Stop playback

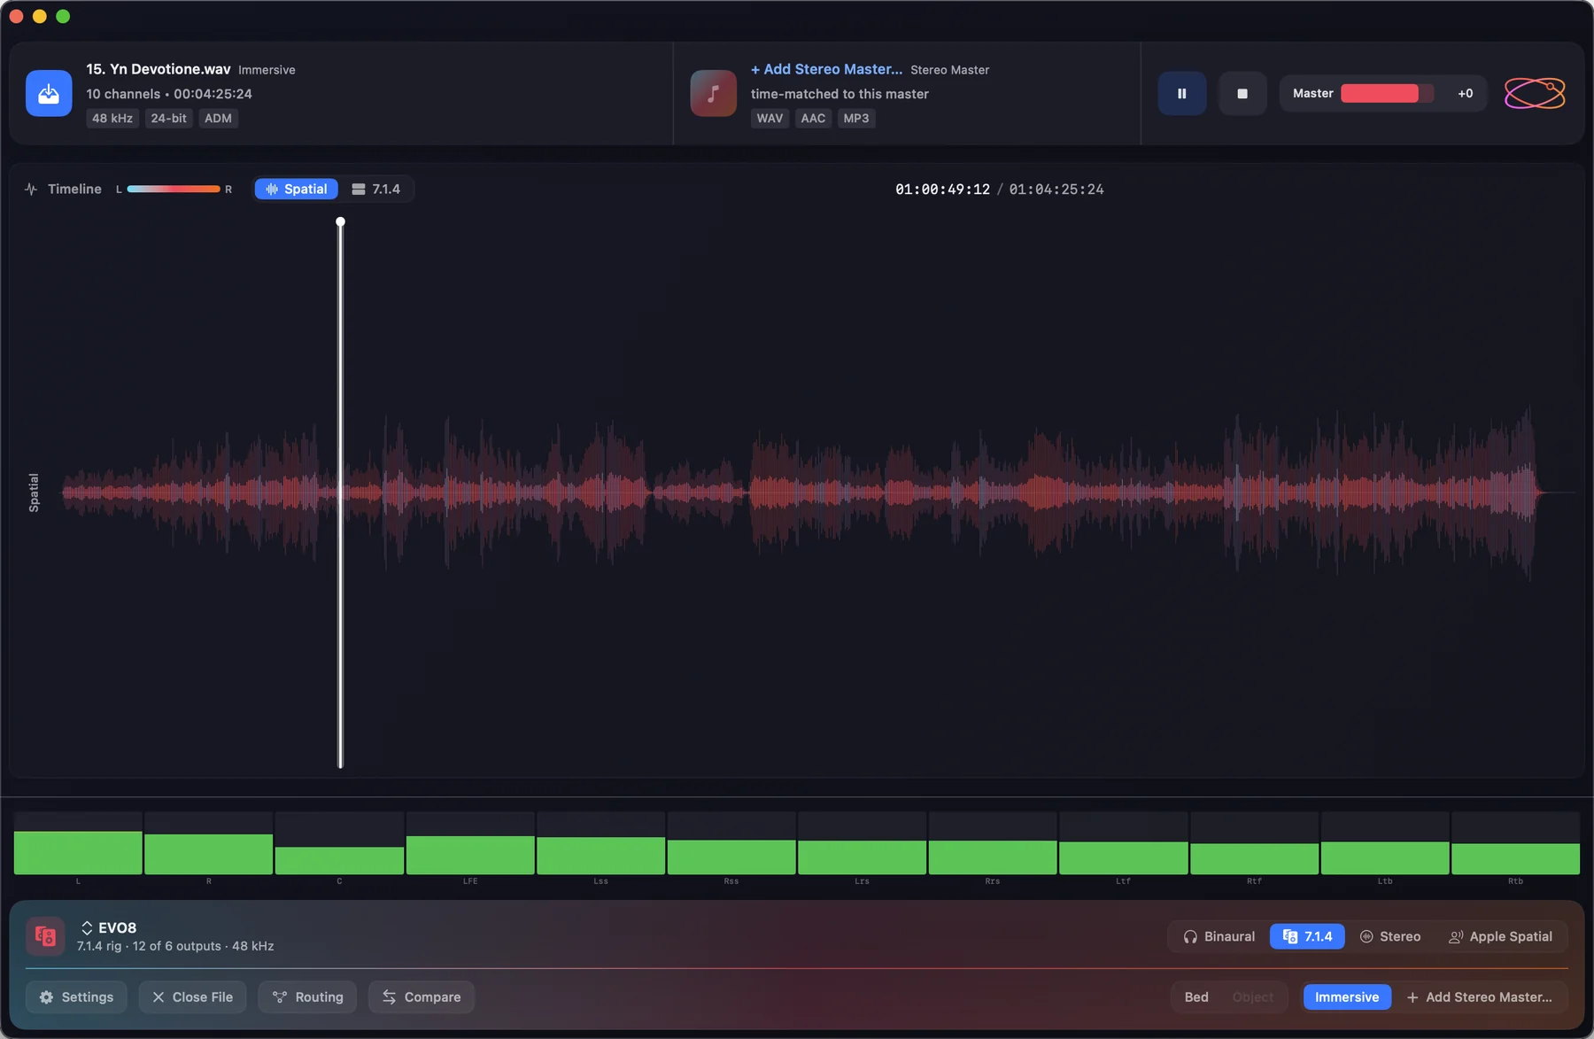[x=1242, y=93]
